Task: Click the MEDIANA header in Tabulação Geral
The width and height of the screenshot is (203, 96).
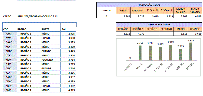Action: click(138, 11)
